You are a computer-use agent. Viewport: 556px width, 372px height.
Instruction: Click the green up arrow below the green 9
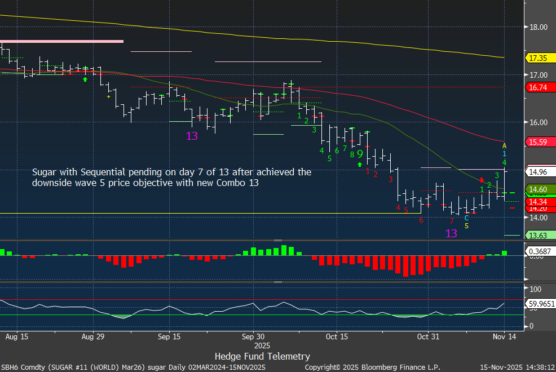pyautogui.click(x=360, y=164)
